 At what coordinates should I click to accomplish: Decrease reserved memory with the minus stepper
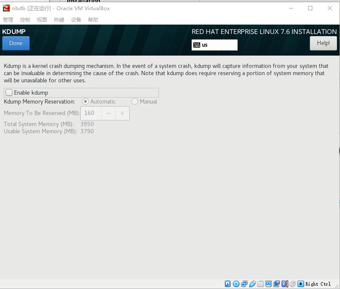point(108,113)
